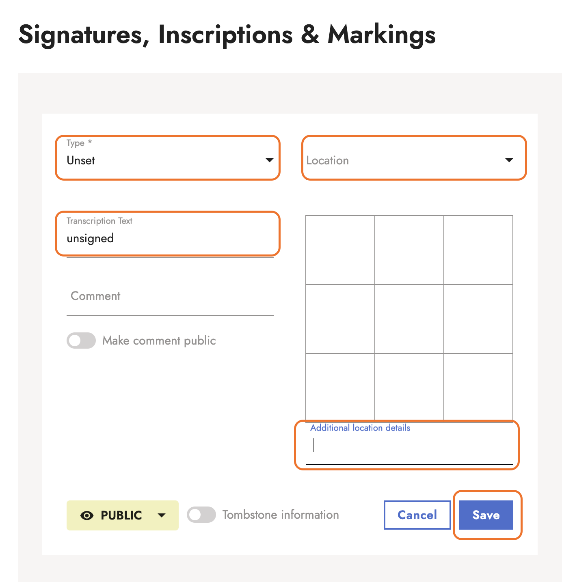Click the Additional location details field

pyautogui.click(x=409, y=446)
